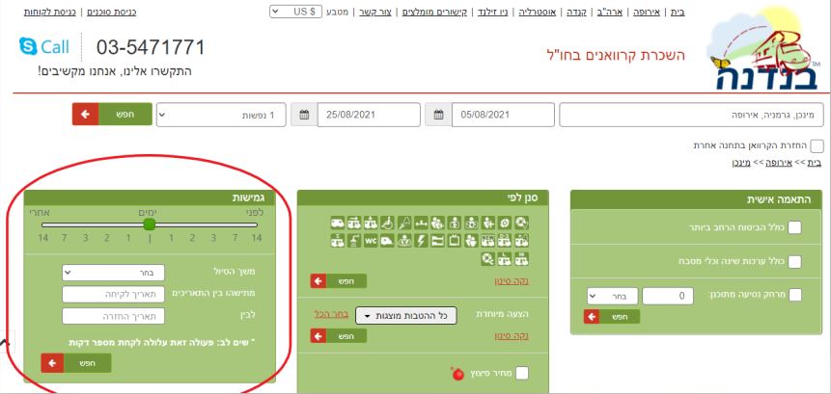Click 'נקה סינון' under special offers
The height and width of the screenshot is (394, 831).
tap(512, 336)
